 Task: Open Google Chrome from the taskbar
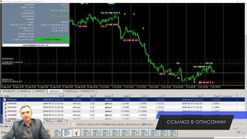click(x=48, y=133)
